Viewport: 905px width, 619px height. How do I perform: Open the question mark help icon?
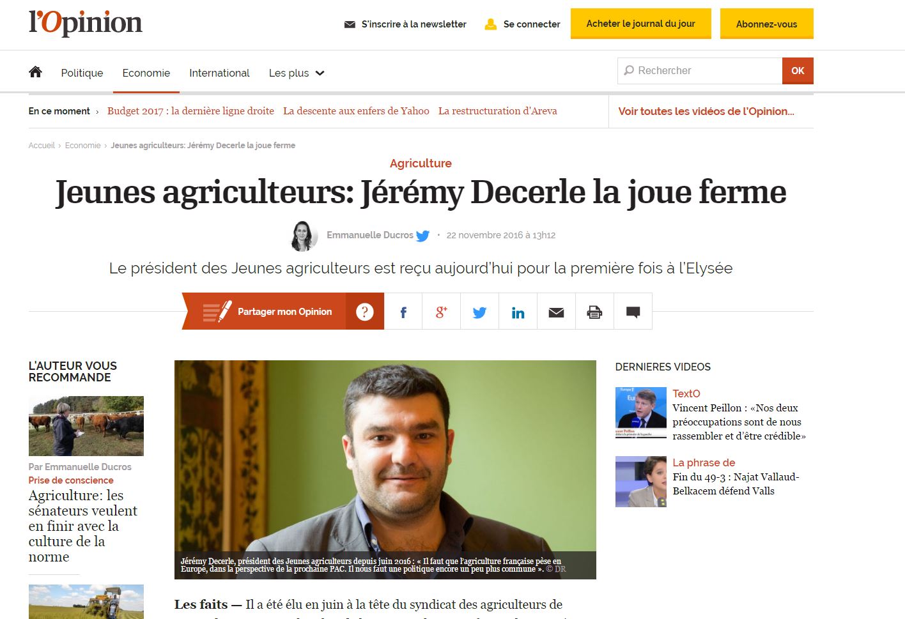(365, 312)
